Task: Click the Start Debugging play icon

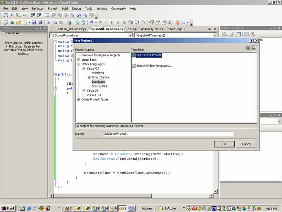Action: 112,22
